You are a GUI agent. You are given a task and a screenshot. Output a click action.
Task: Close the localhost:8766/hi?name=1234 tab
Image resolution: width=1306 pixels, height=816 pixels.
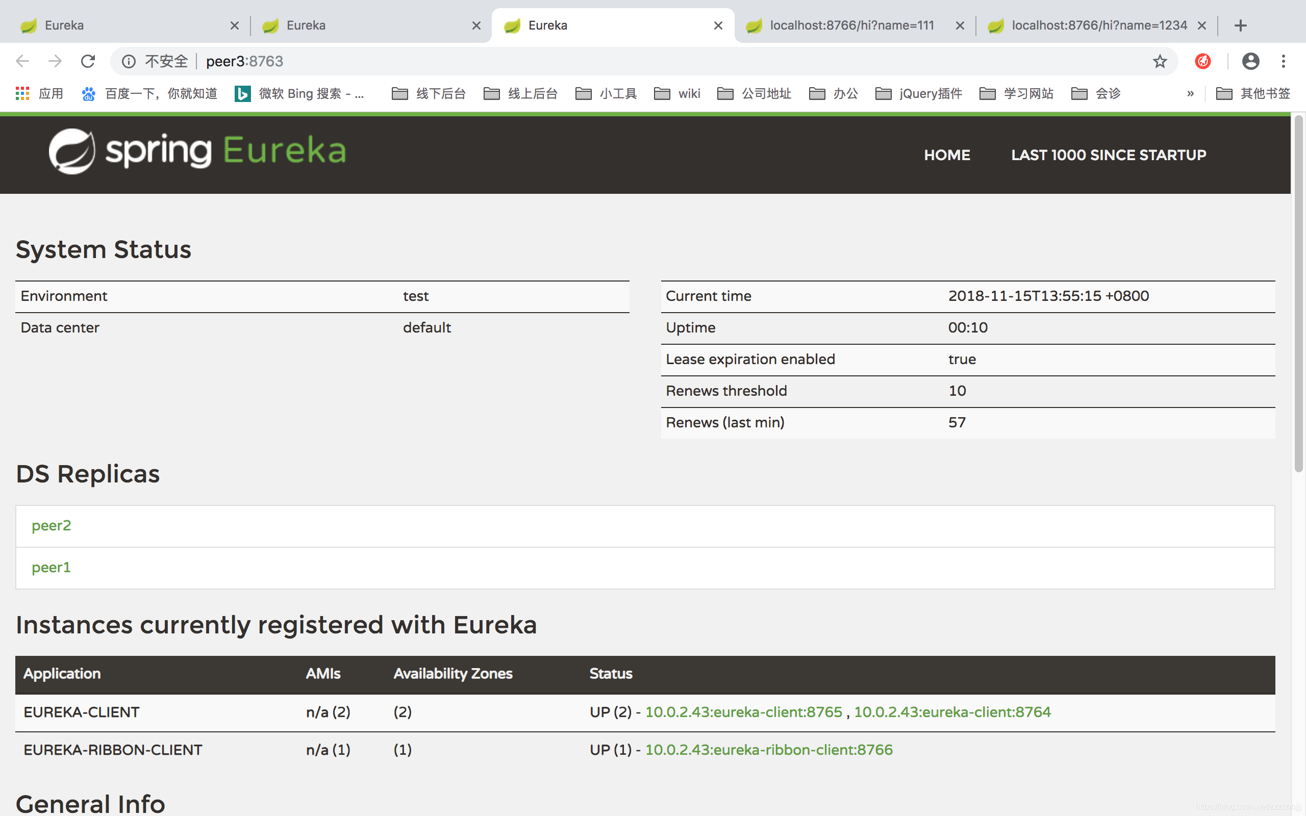click(x=1201, y=25)
